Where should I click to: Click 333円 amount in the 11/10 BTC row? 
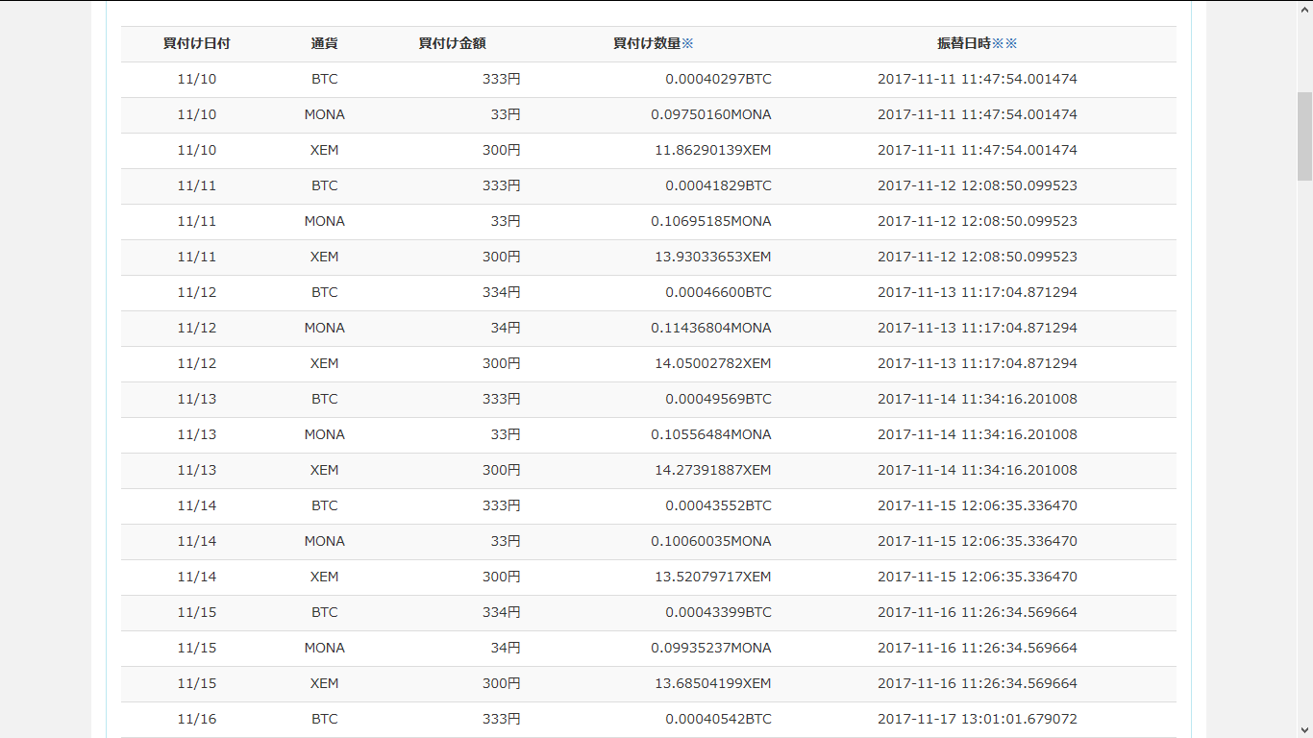click(x=502, y=79)
